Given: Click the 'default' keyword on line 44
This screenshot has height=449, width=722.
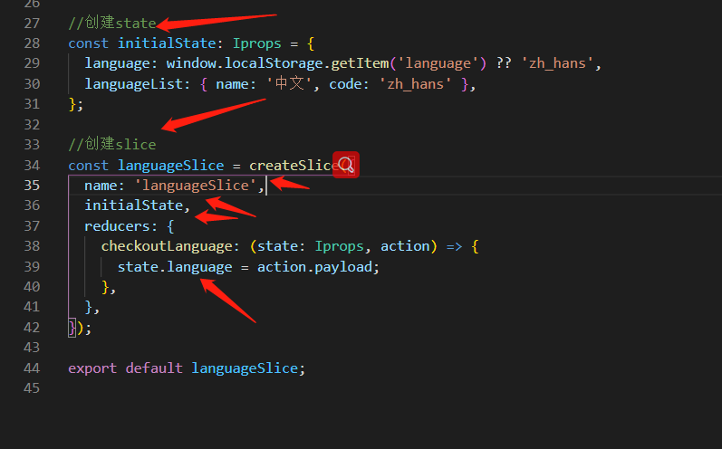Looking at the screenshot, I should 154,368.
